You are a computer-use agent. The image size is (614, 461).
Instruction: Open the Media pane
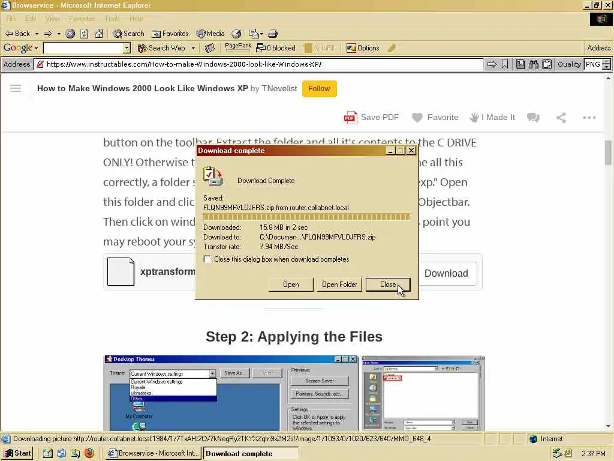pos(210,34)
